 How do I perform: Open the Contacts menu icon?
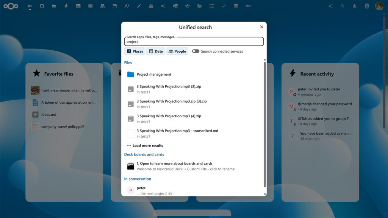point(367,6)
